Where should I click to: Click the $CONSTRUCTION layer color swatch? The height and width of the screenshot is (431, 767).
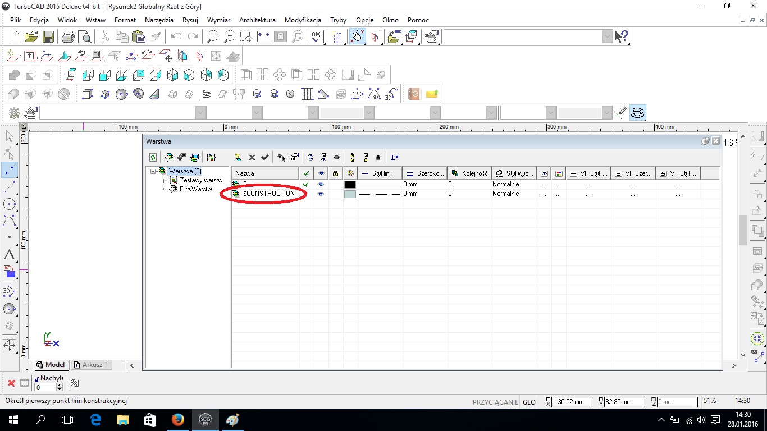click(x=350, y=194)
